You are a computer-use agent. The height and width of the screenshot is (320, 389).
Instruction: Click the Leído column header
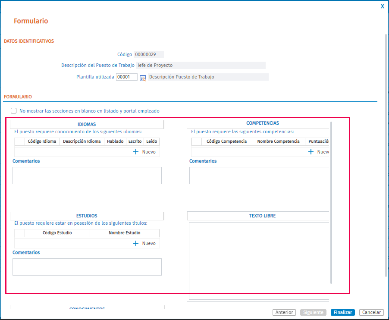click(151, 141)
